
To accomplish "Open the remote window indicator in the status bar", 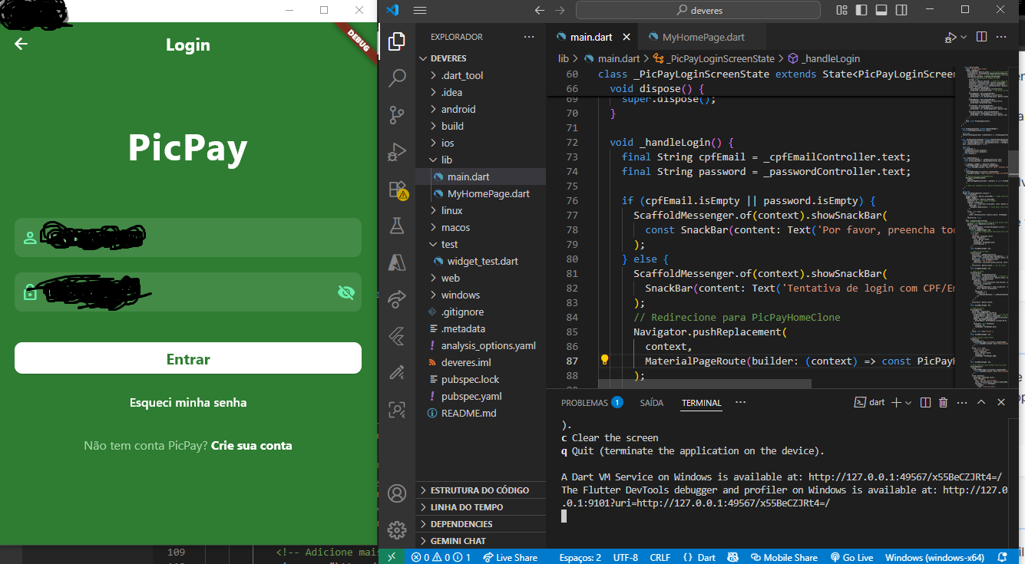I will tap(392, 557).
